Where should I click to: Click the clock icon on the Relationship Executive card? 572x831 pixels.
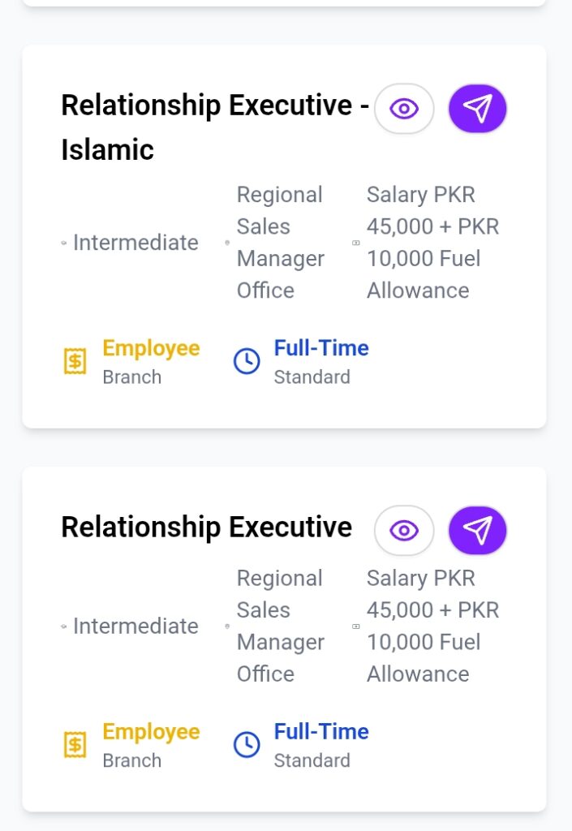247,745
